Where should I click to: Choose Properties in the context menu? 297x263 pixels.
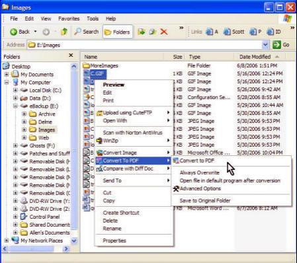click(114, 241)
